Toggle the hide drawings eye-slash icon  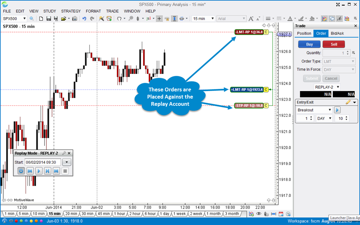tap(339, 19)
